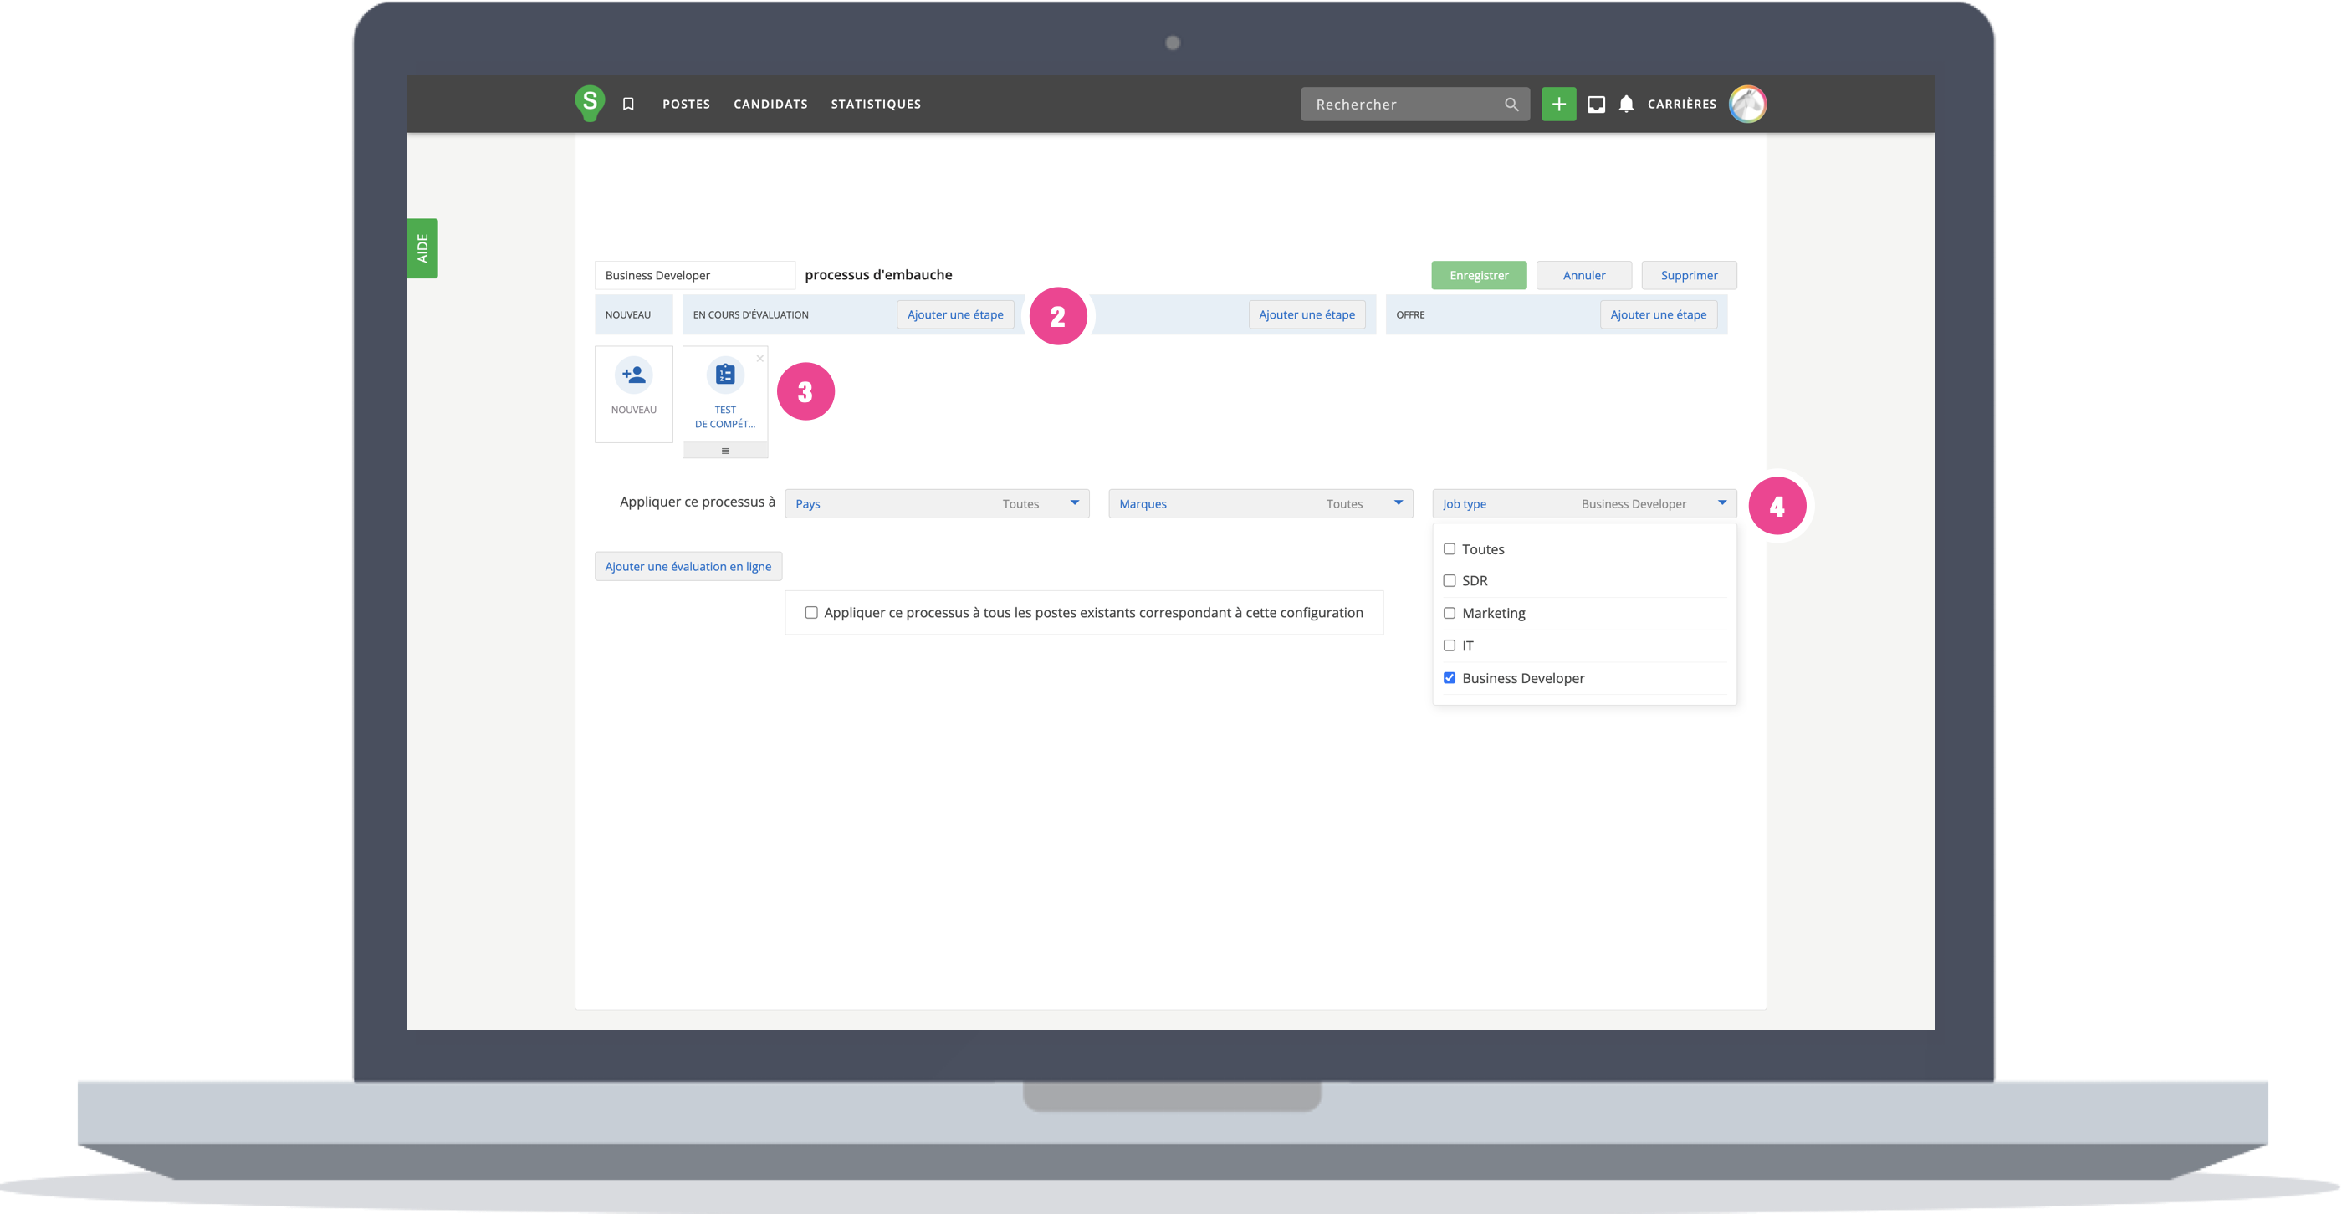The width and height of the screenshot is (2342, 1214).
Task: Expand the Pays dropdown
Action: [x=937, y=503]
